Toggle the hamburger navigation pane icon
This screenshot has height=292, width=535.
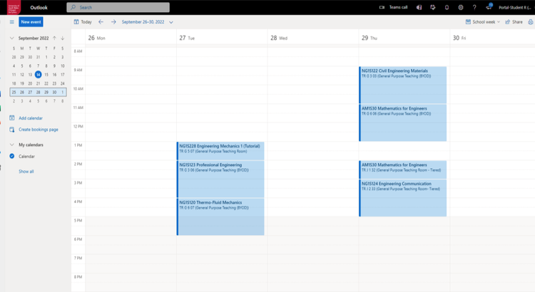[x=11, y=22]
